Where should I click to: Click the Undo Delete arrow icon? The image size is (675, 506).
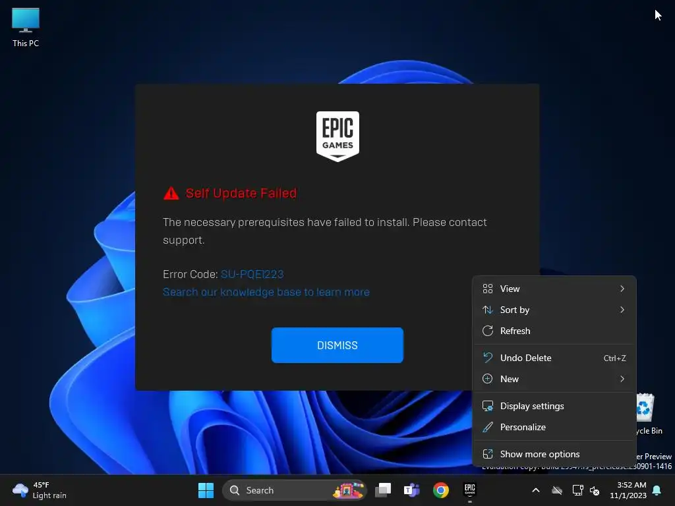pos(487,358)
